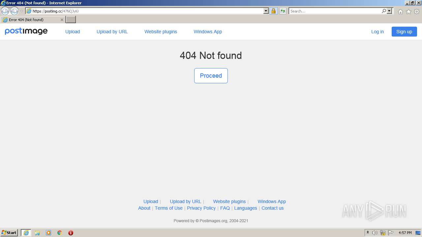
Task: Click the Windows Start button
Action: 9,233
